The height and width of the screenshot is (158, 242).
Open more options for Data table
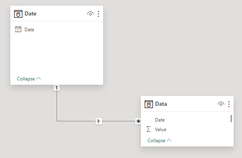[229, 104]
